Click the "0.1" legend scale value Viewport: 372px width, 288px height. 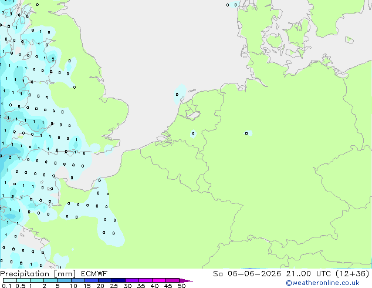click(6, 286)
